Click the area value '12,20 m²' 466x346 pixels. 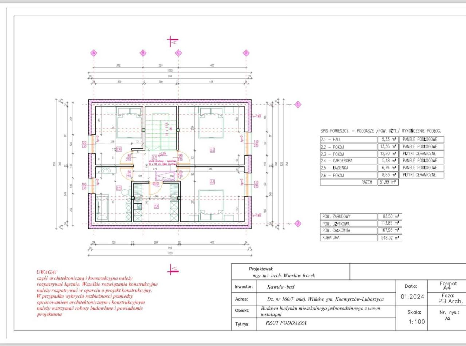point(388,153)
